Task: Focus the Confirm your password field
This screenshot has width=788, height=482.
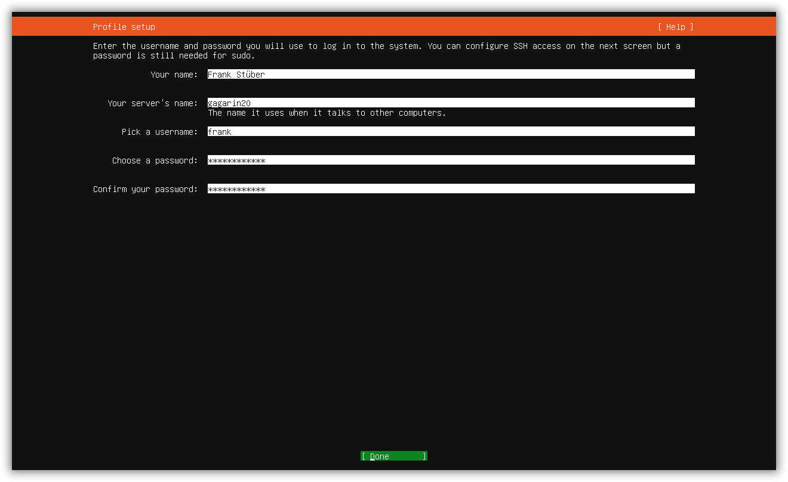Action: [451, 189]
